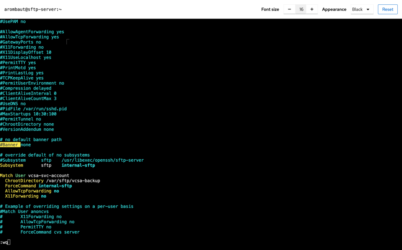Click the #UsePAM no line
The image size is (402, 250).
click(x=13, y=22)
